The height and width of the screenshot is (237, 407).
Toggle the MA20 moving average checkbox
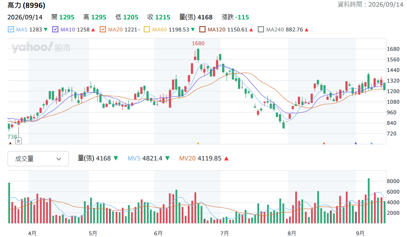[x=103, y=29]
